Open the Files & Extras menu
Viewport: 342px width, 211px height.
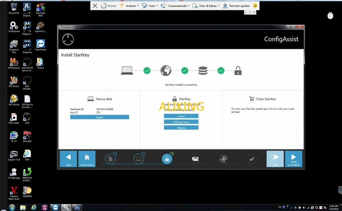[206, 6]
